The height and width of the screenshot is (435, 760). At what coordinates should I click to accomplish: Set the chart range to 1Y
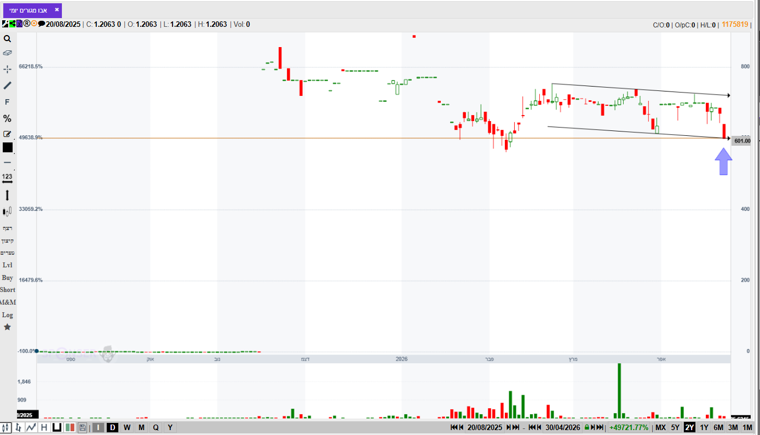click(x=704, y=427)
